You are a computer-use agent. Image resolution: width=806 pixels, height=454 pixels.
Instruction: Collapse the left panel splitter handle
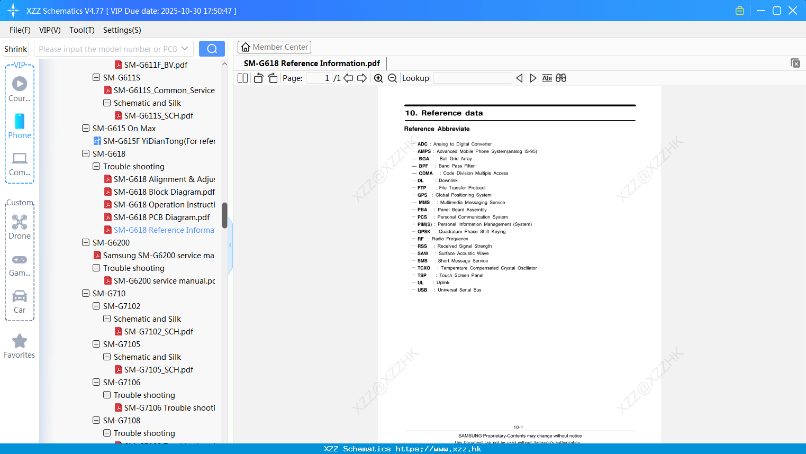(x=230, y=245)
